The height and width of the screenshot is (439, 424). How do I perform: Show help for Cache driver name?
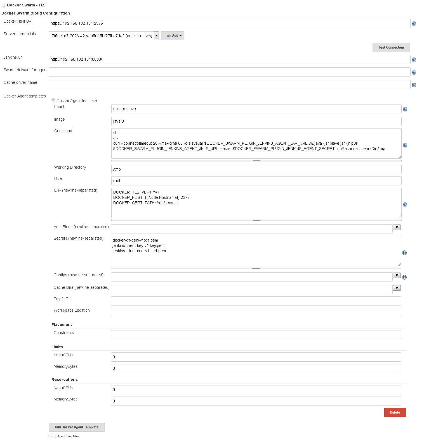point(414,85)
